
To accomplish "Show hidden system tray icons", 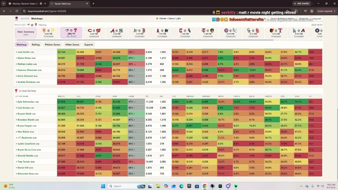I will [x=301, y=186].
